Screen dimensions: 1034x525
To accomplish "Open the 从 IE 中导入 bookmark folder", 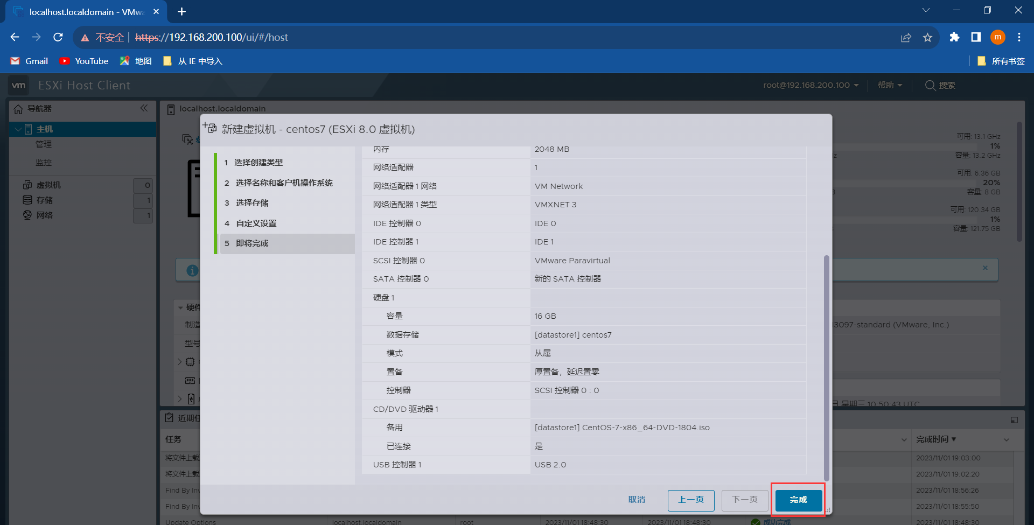I will coord(193,61).
